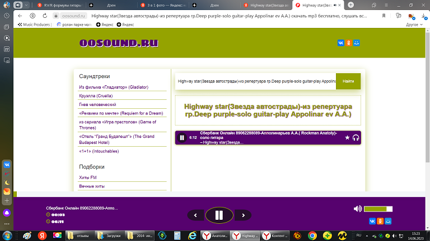
Task: Open the VK shortcut in browser sidebar
Action: pyautogui.click(x=7, y=165)
